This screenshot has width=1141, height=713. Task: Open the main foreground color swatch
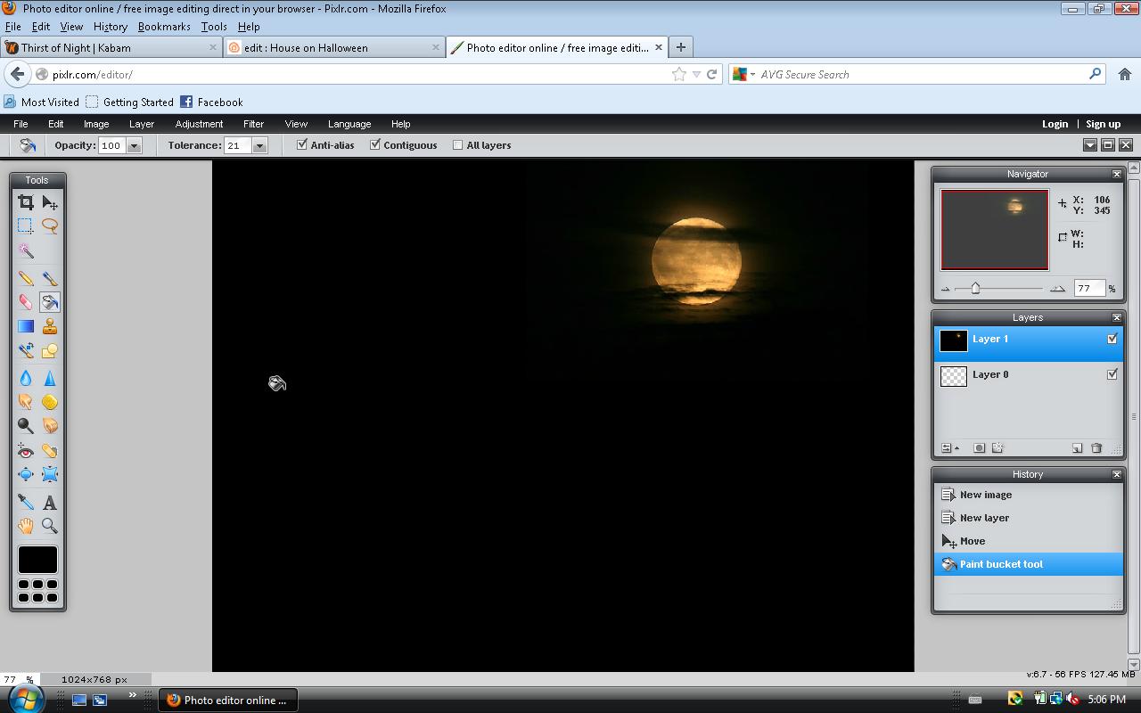[x=37, y=560]
